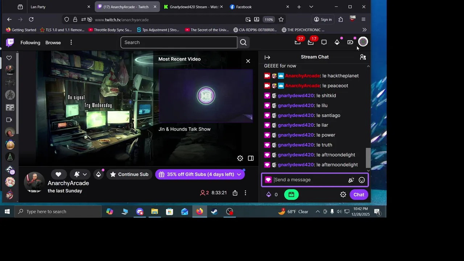Open Whispers speech bubble icon

tap(324, 42)
